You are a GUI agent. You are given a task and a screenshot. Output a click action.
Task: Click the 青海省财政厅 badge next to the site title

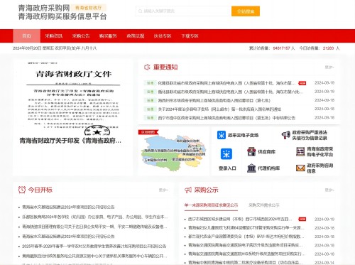(88, 8)
